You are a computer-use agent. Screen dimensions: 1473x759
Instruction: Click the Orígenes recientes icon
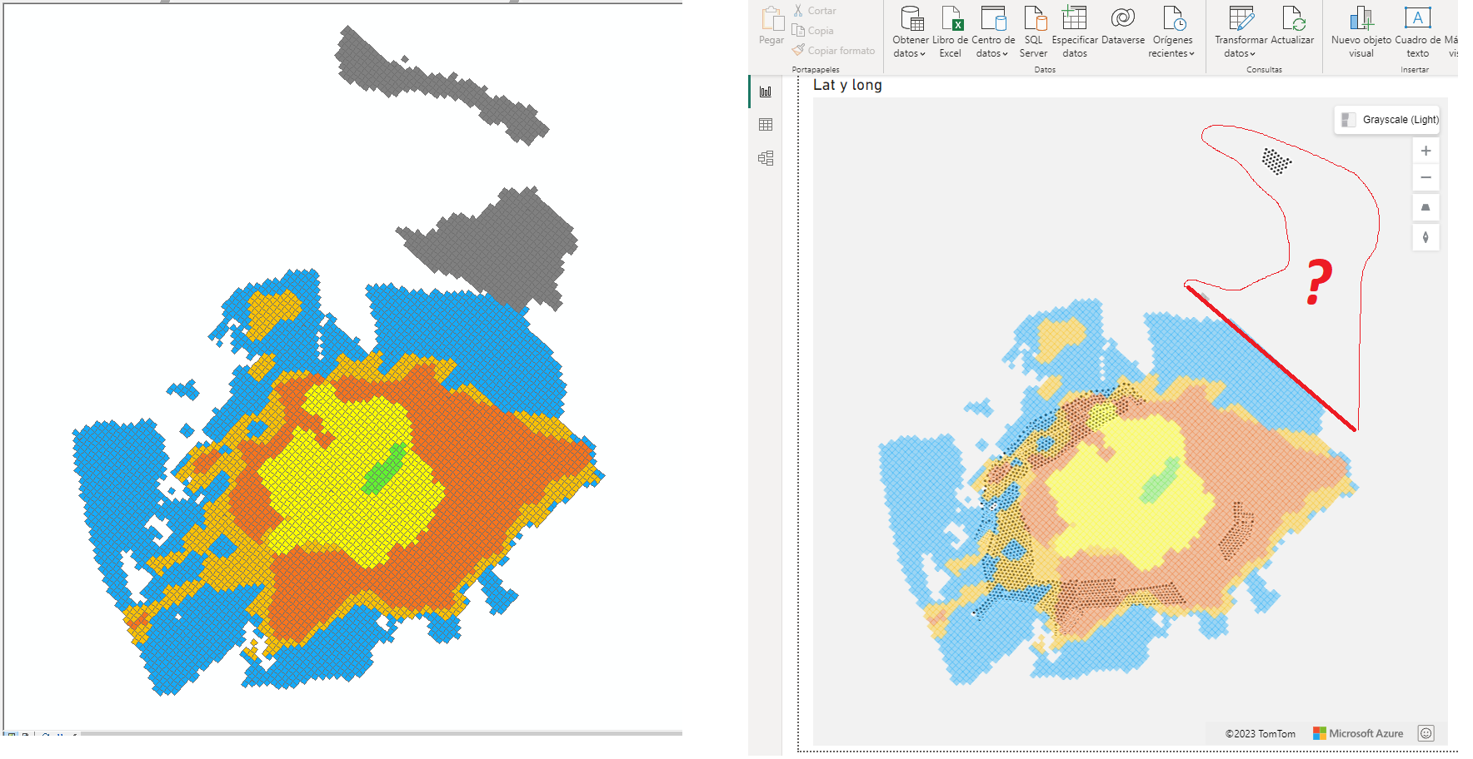pos(1174,17)
